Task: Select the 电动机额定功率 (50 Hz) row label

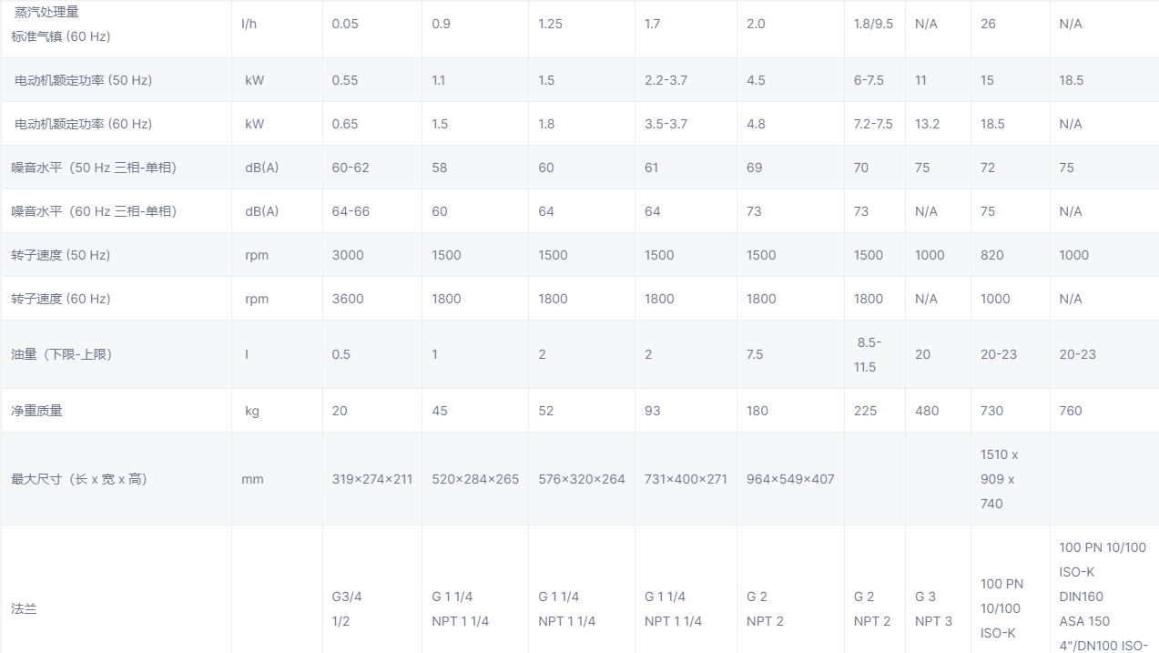Action: [x=83, y=80]
